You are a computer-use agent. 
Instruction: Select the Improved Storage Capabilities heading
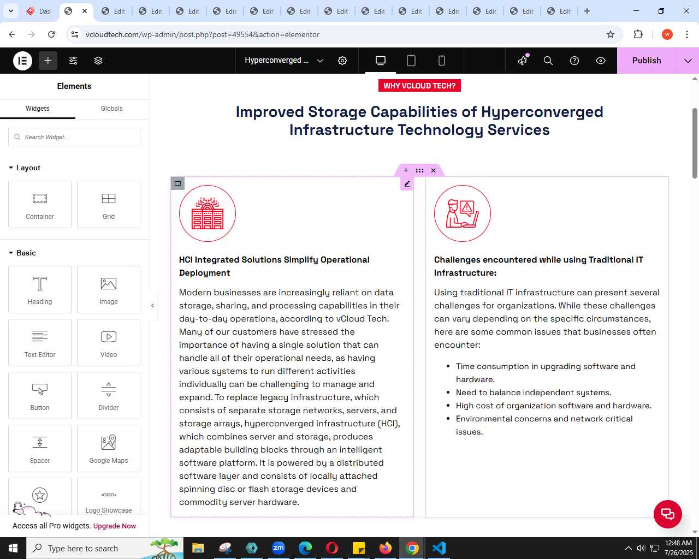(419, 121)
